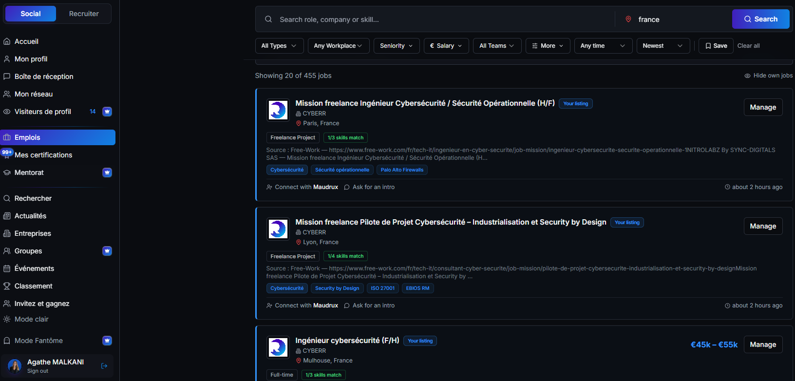
Task: Open the All Types dropdown
Action: coord(279,46)
